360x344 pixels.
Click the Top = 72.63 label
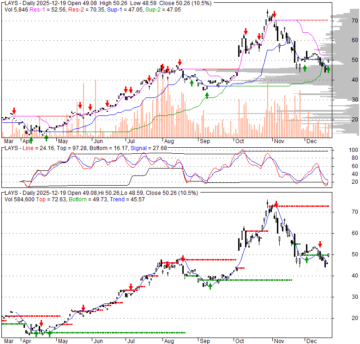51,199
